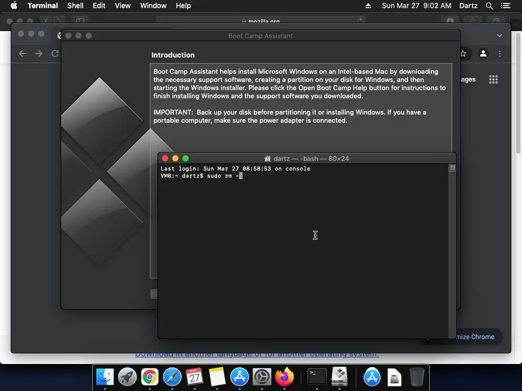Image resolution: width=522 pixels, height=391 pixels.
Task: Minimize Terminal window with yellow button
Action: pyautogui.click(x=175, y=159)
